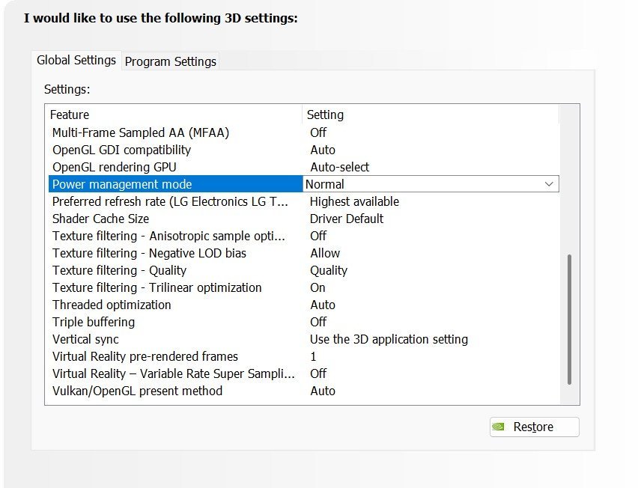638x488 pixels.
Task: Select the Multi-Frame Sampled AA (MFAA) row
Action: click(x=303, y=132)
